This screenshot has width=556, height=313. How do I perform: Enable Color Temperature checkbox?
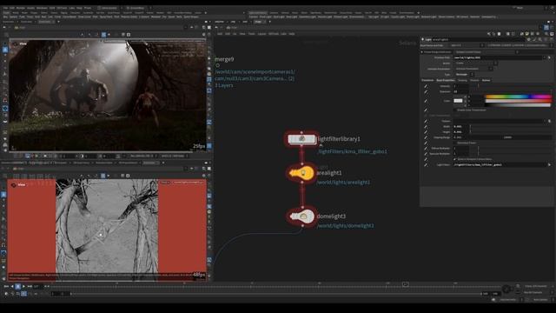(455, 110)
